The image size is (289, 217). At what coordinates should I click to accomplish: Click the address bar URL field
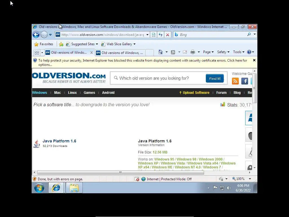[x=102, y=35]
